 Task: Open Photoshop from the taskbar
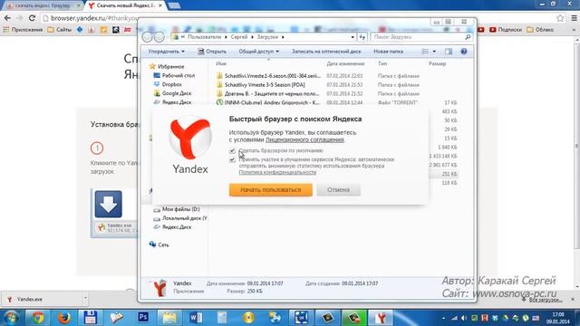(x=143, y=318)
